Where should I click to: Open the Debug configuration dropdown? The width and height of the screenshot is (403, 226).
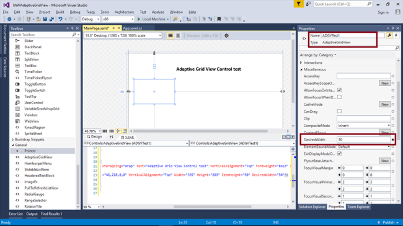91,19
